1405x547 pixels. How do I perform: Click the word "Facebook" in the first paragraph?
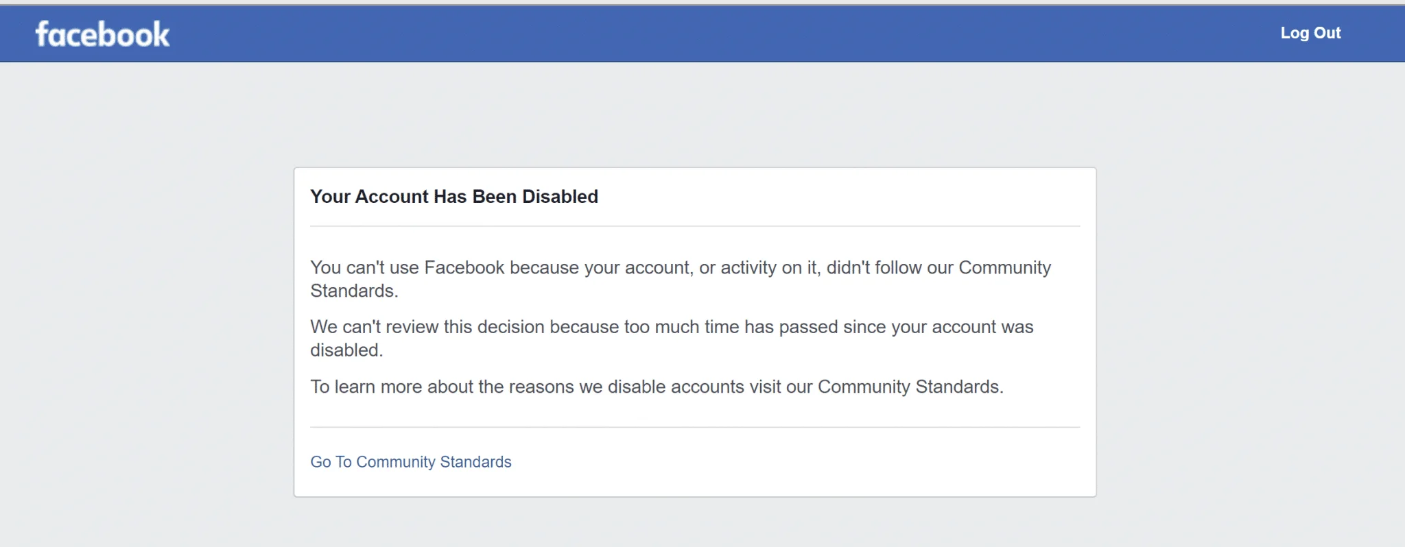tap(464, 268)
